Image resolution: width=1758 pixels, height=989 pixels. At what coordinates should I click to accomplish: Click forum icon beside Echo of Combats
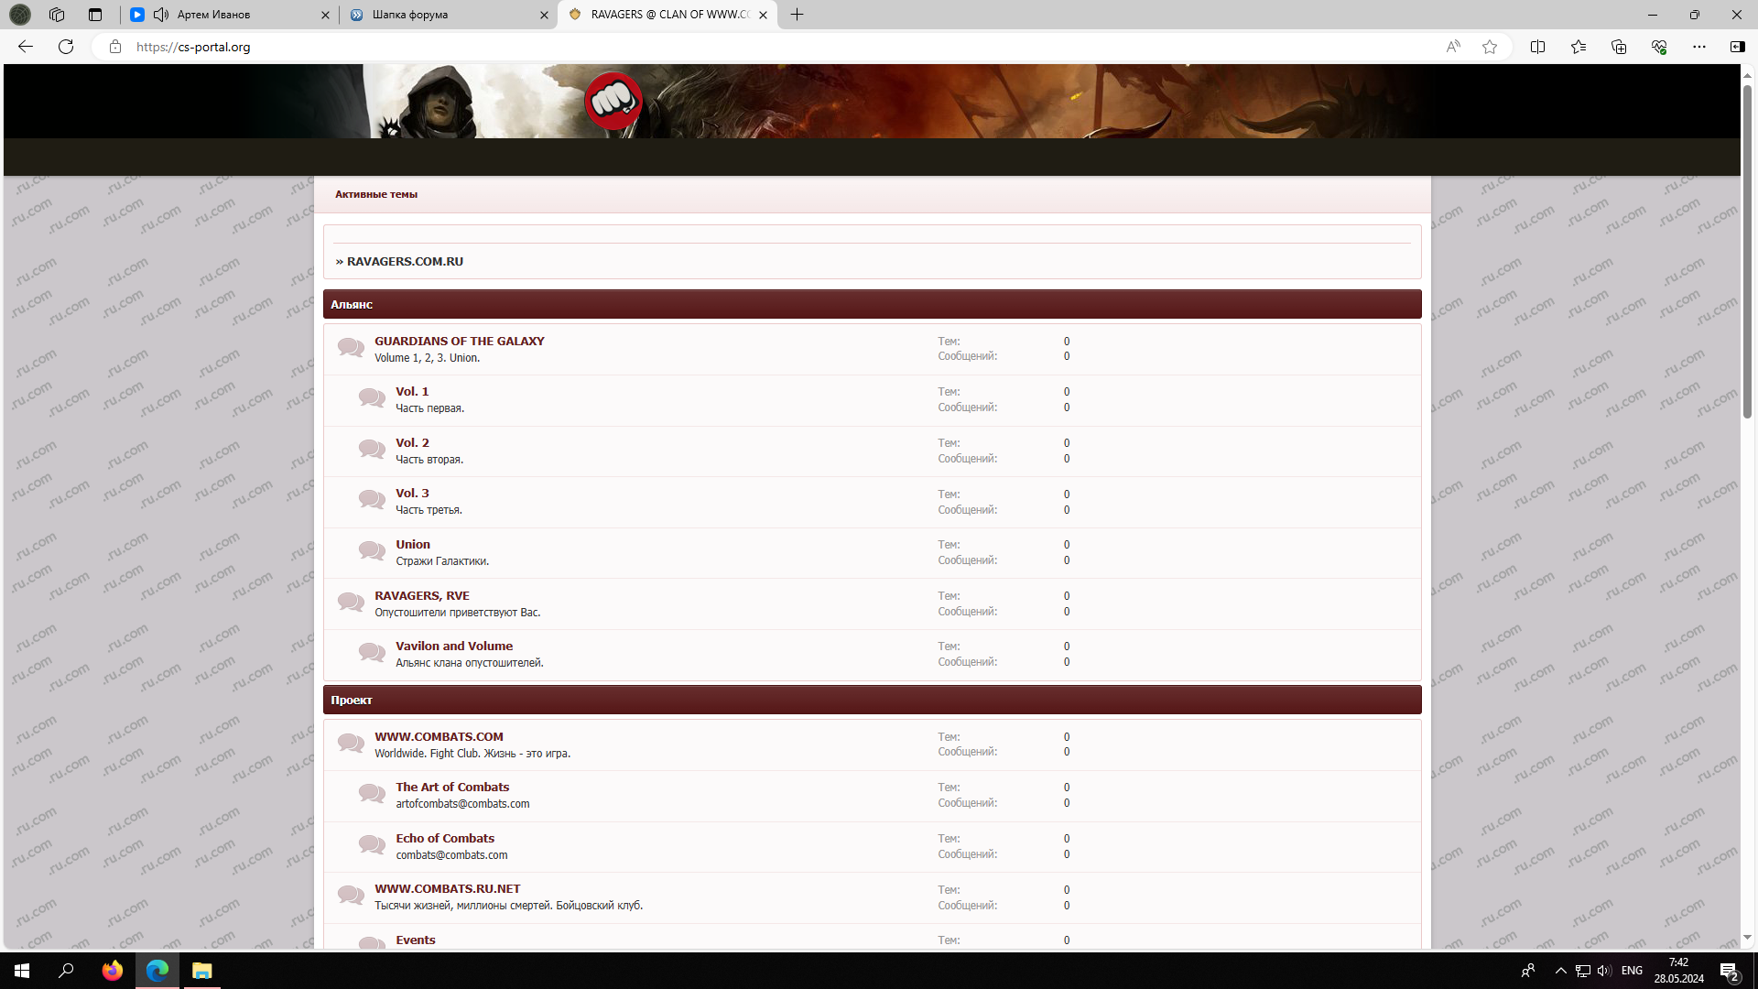372,844
